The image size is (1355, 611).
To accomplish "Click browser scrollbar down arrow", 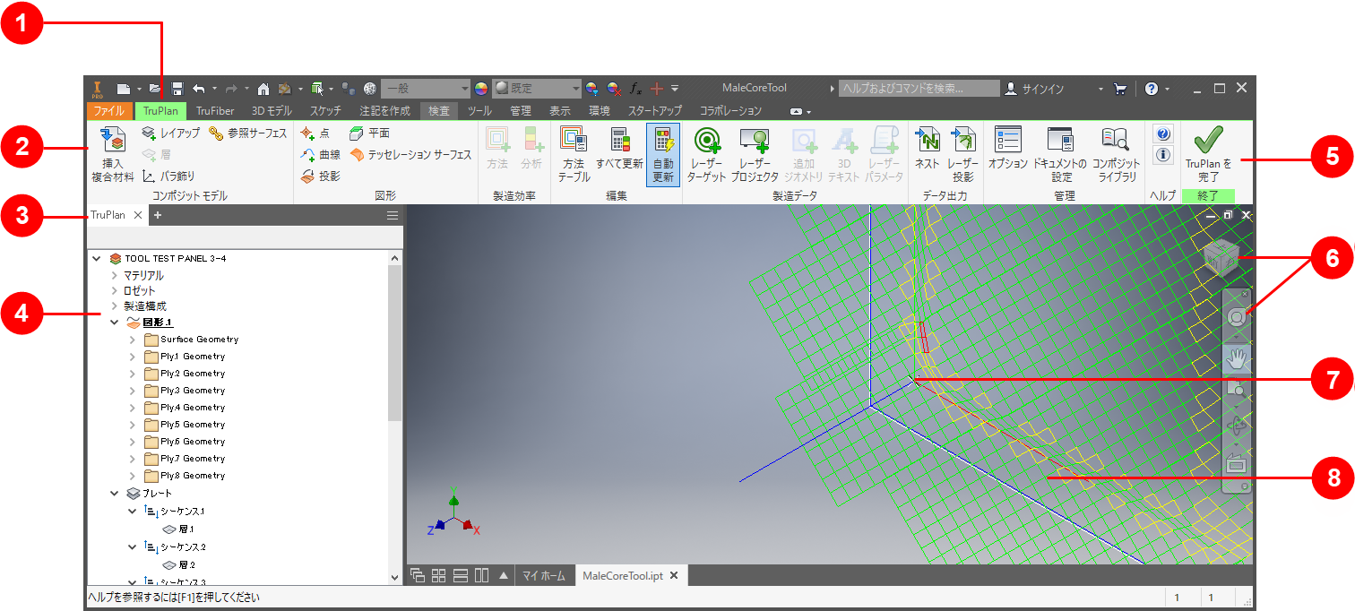I will [395, 578].
